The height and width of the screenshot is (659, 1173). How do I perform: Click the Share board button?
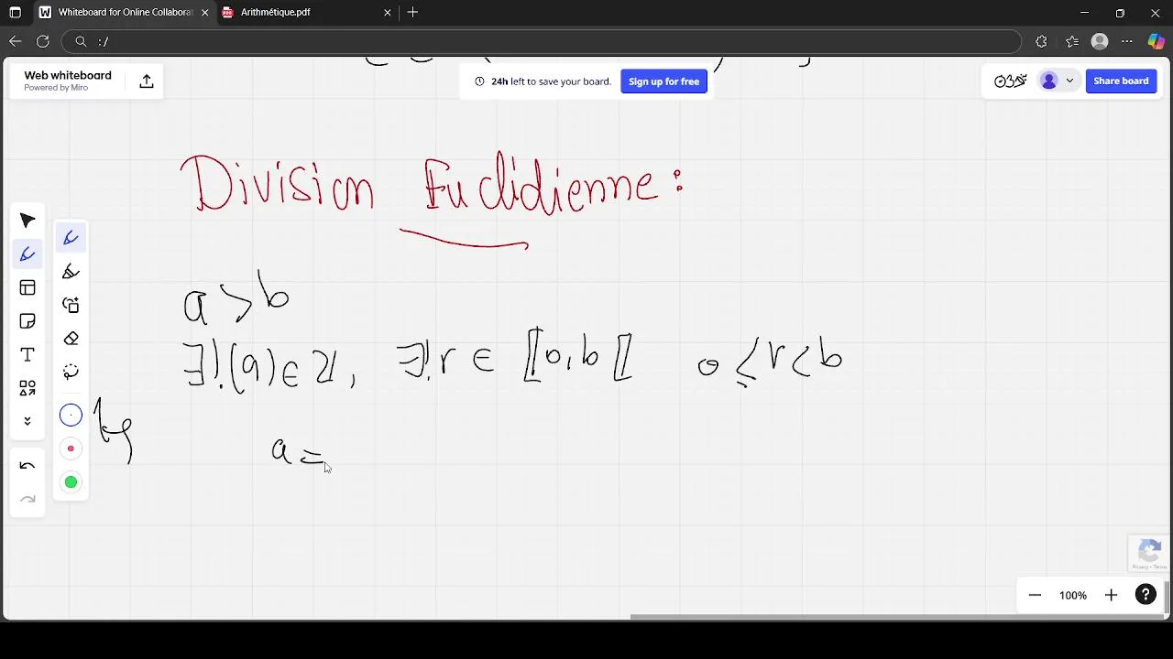[1121, 81]
